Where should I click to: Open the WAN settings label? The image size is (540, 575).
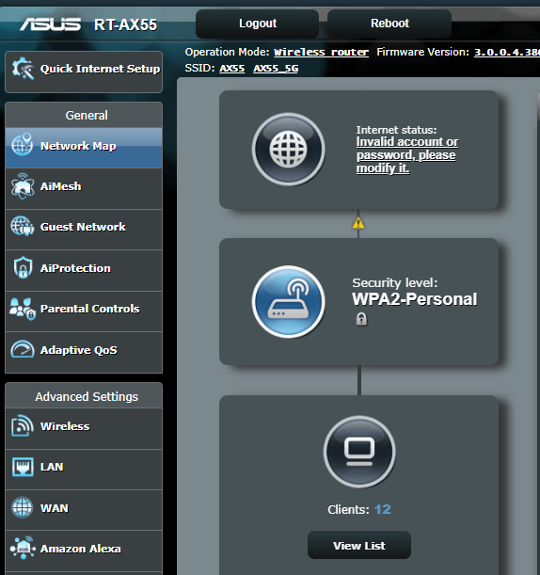click(55, 508)
